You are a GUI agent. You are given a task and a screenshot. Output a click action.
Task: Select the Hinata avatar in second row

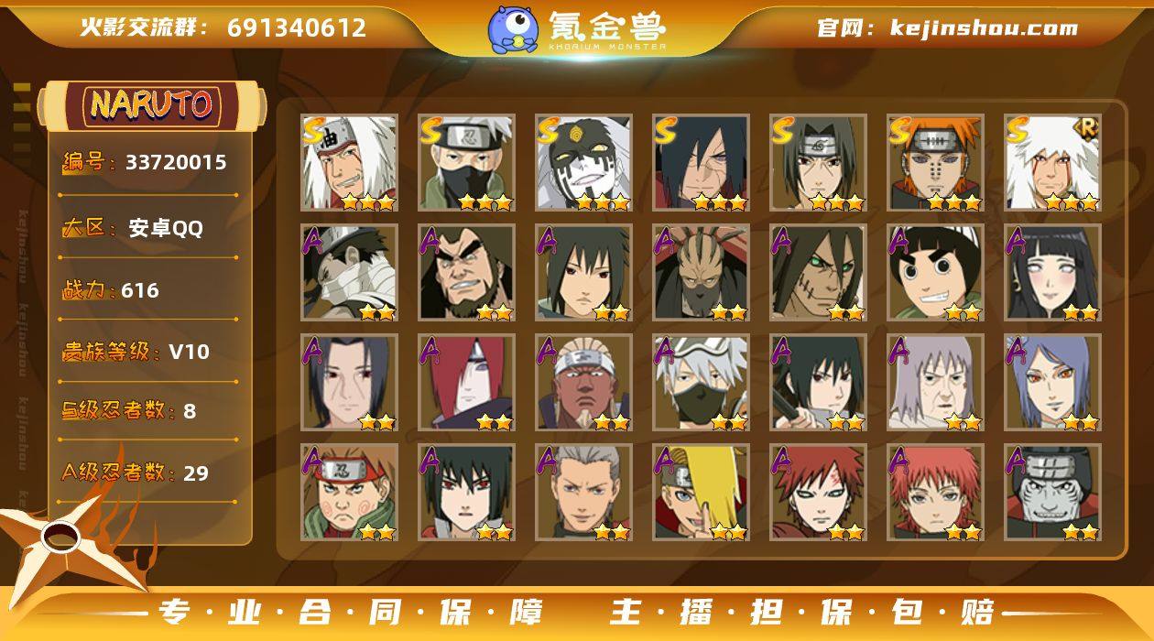1052,273
